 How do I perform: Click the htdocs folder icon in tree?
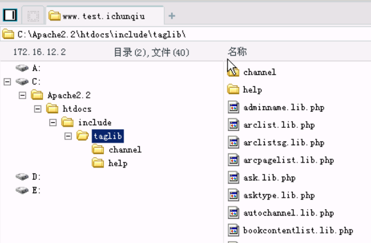click(x=52, y=109)
